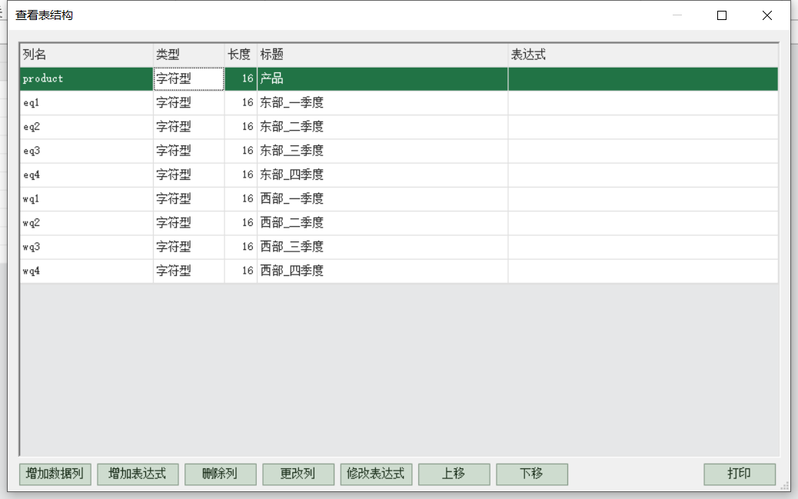Select the wq2 column name cell
Screen dimensions: 798x499
pos(87,222)
